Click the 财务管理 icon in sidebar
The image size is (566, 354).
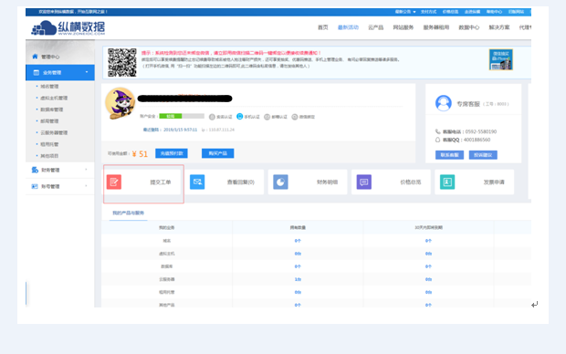click(x=35, y=170)
